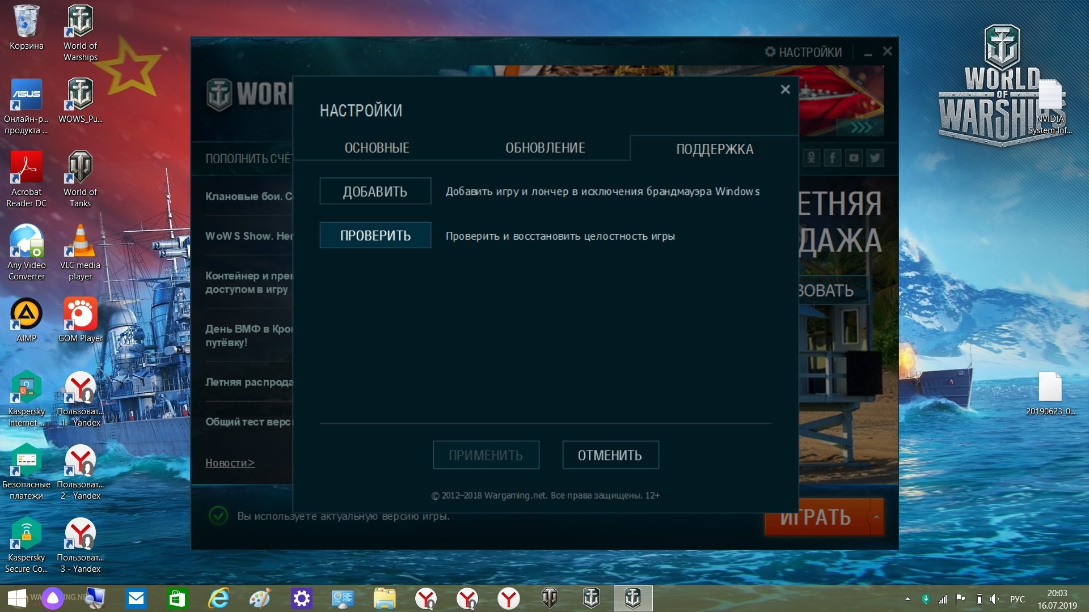Click the ПРОВЕРИТЬ integrity check button
This screenshot has height=612, width=1089.
375,236
